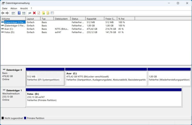
Task: Select the highlighted first Datenträger 0 Par... volume
Action: (15, 22)
